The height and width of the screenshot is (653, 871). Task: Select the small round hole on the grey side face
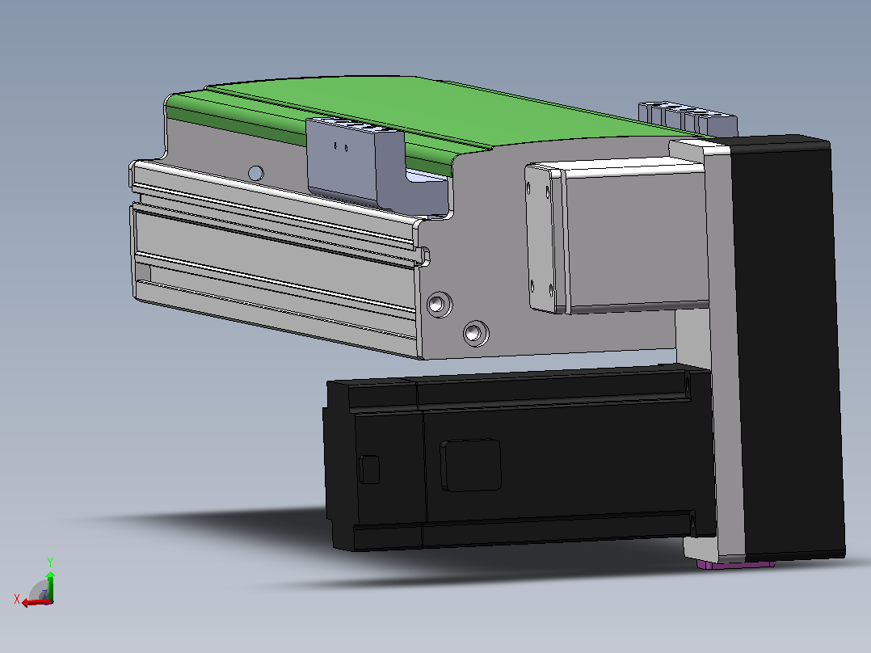255,174
